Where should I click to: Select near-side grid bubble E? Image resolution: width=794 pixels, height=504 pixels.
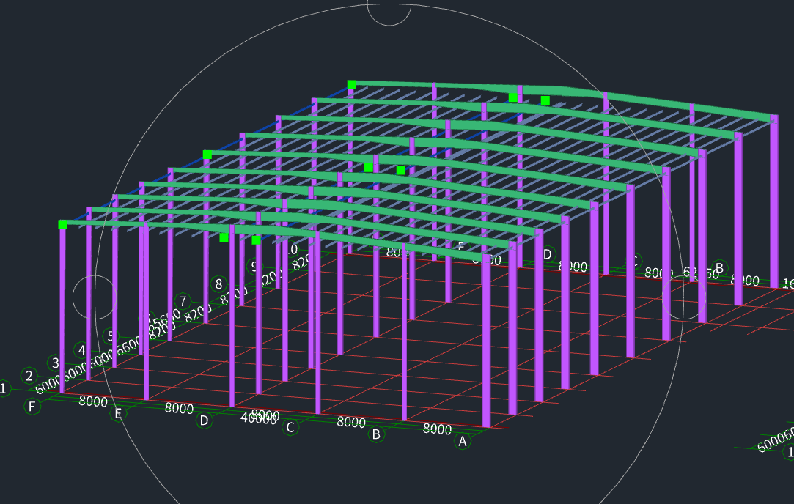[x=118, y=413]
